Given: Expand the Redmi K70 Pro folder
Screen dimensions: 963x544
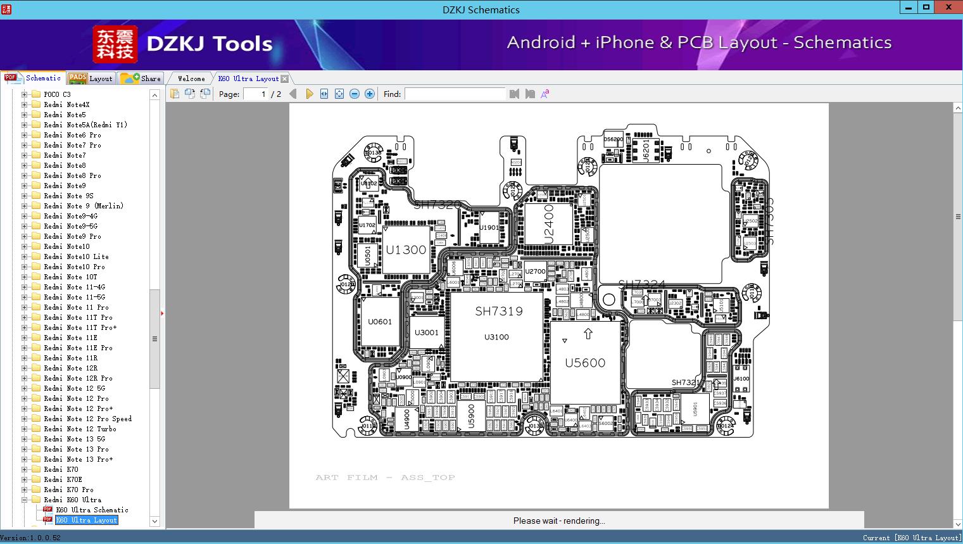Looking at the screenshot, I should coord(24,490).
